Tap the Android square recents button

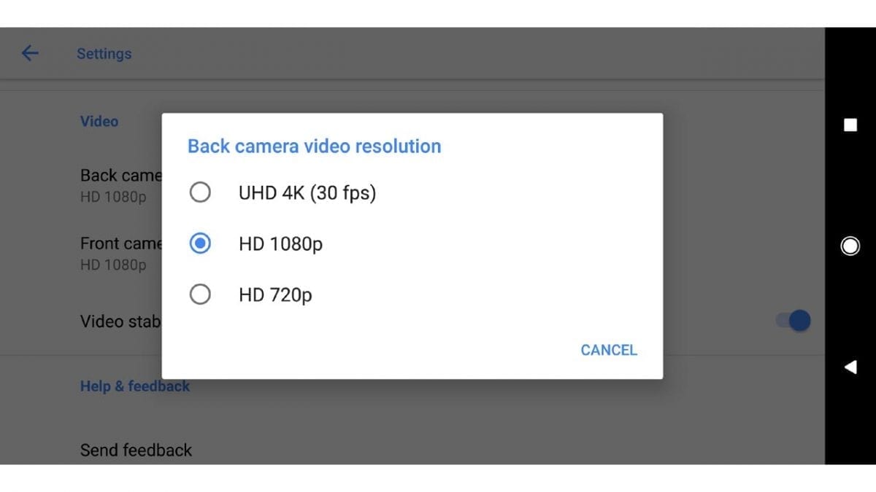[850, 125]
